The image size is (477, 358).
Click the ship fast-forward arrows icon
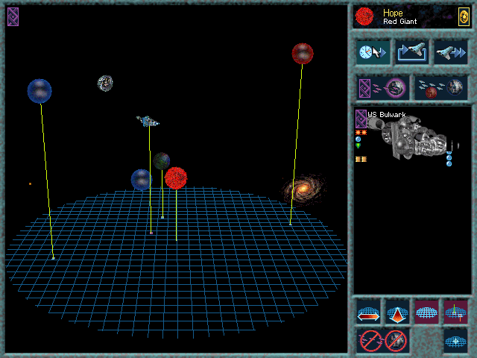pyautogui.click(x=450, y=52)
